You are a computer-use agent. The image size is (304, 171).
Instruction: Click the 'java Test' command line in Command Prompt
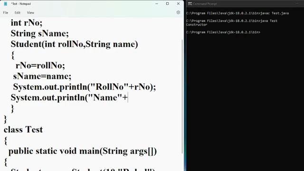232,21
